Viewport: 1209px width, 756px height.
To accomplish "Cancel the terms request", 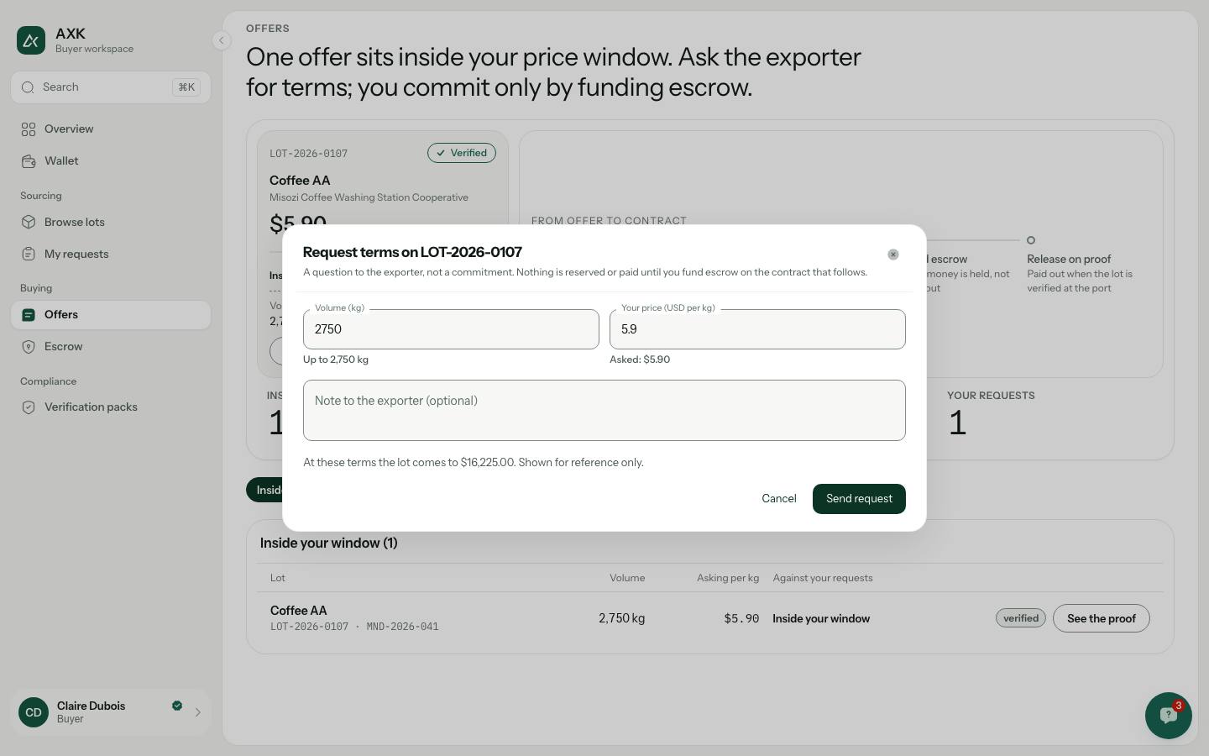I will tap(779, 499).
